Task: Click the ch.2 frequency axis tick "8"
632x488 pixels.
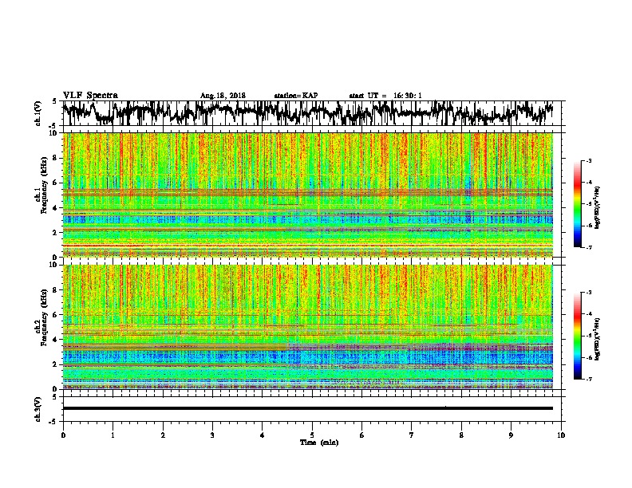Action: tap(57, 290)
